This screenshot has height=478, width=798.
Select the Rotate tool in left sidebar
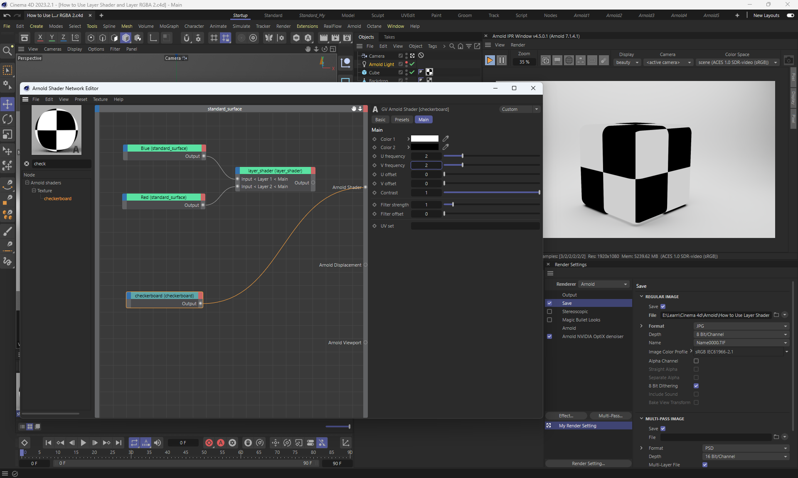click(x=7, y=119)
